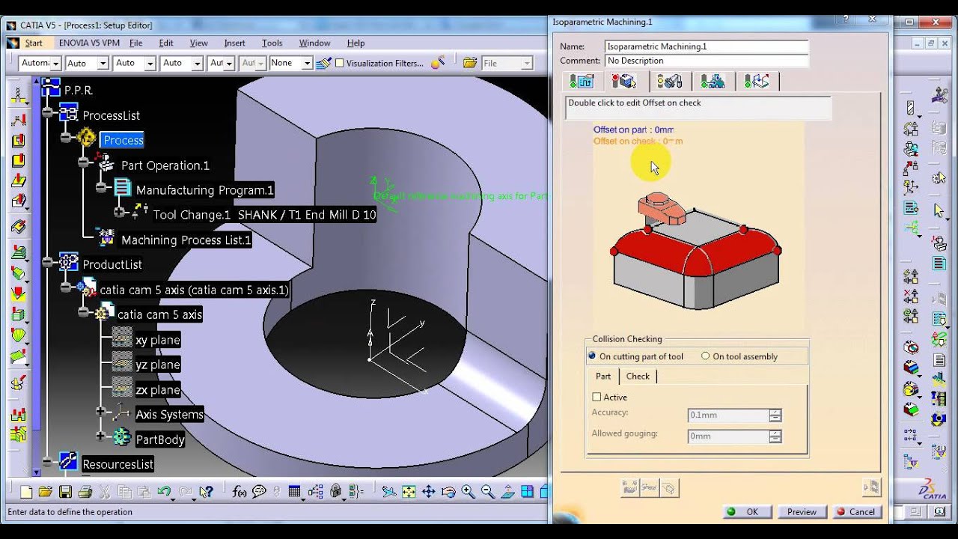This screenshot has width=958, height=539.
Task: Select the Process node in the tree
Action: 123,140
